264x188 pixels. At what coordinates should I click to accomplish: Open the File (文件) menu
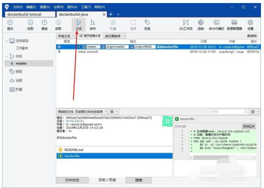pyautogui.click(x=18, y=7)
